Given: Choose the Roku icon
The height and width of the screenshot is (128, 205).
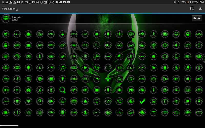Looking at the screenshot, I should [x=74, y=34].
